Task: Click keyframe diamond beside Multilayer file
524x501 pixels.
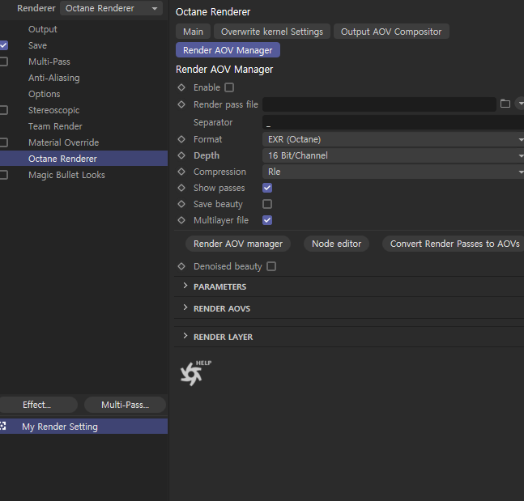Action: [x=181, y=220]
